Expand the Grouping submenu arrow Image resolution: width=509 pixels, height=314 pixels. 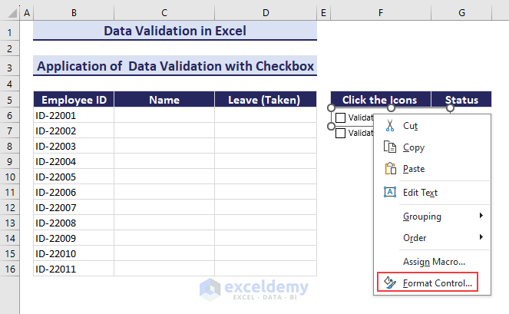pyautogui.click(x=481, y=216)
